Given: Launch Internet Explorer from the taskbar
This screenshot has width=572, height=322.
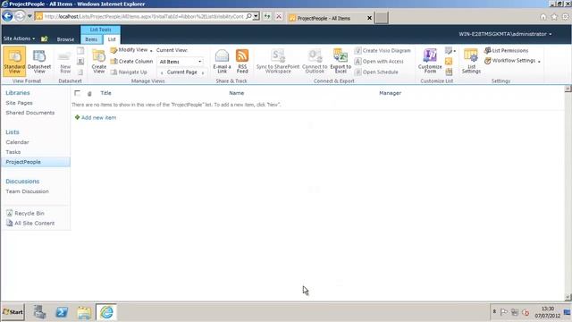Looking at the screenshot, I should coord(106,312).
